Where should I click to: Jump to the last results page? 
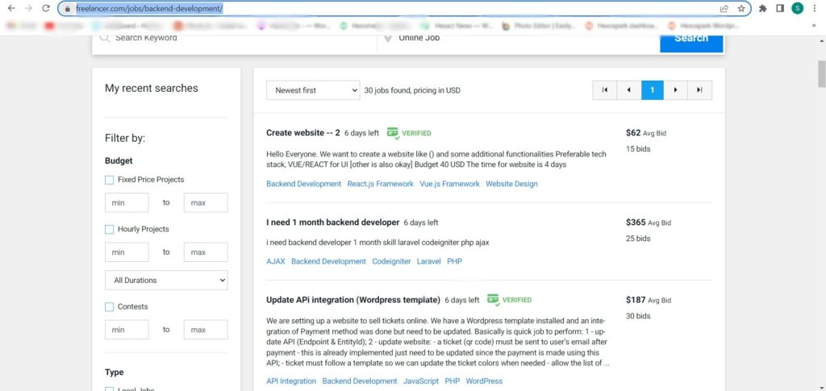699,90
